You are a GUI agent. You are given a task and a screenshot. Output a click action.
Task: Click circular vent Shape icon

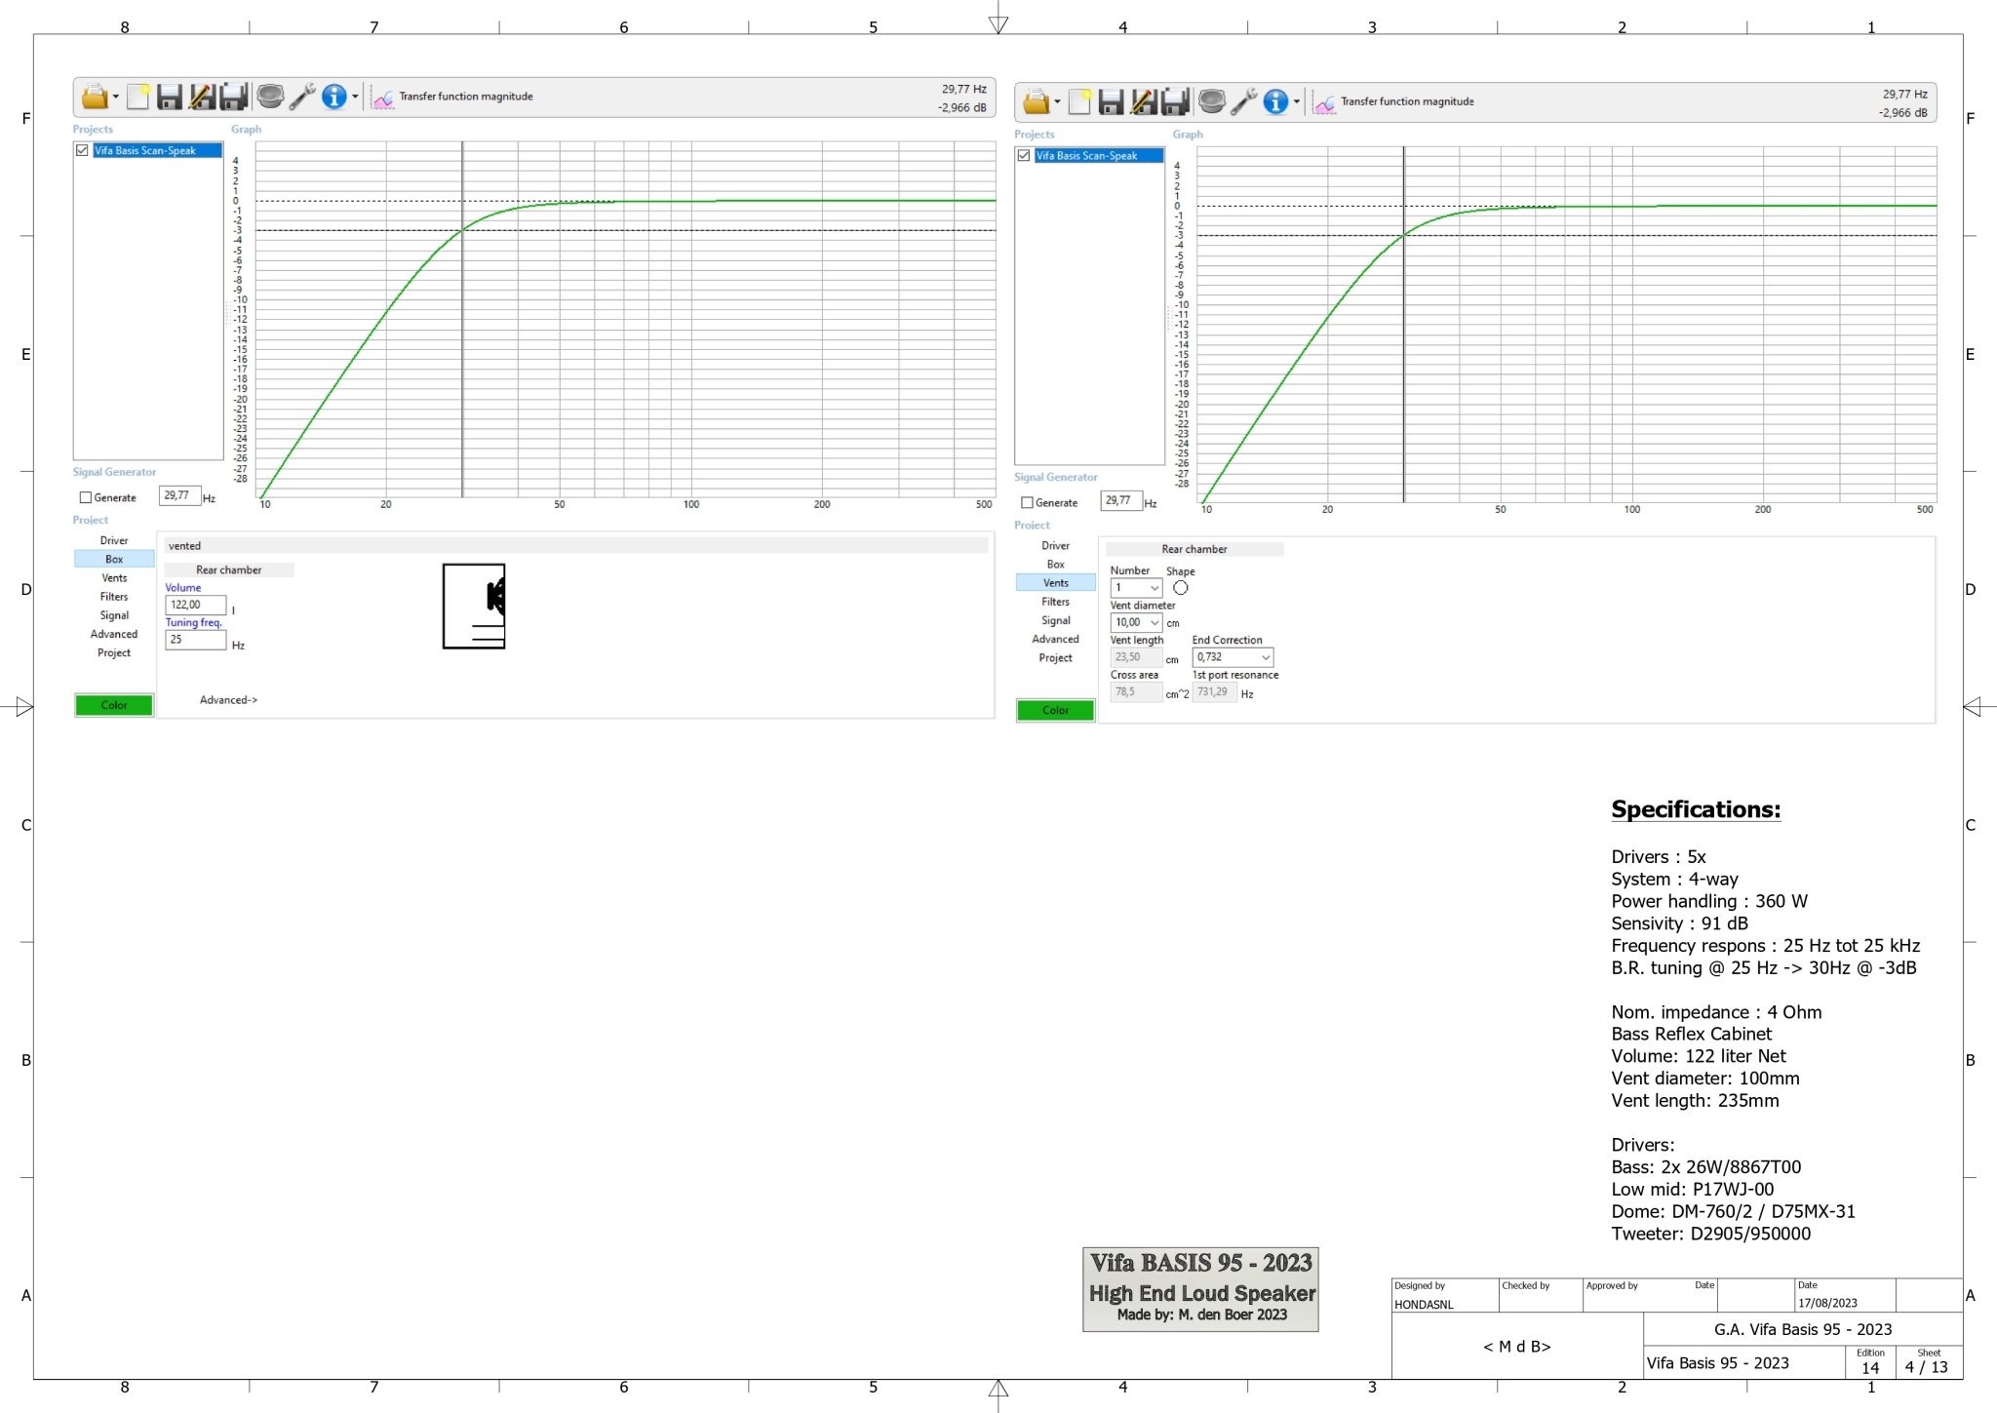pos(1180,588)
